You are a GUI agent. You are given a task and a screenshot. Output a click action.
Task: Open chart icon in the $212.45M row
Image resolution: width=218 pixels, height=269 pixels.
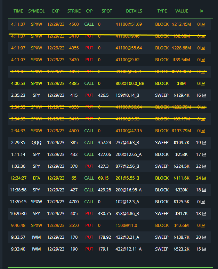(x=203, y=24)
